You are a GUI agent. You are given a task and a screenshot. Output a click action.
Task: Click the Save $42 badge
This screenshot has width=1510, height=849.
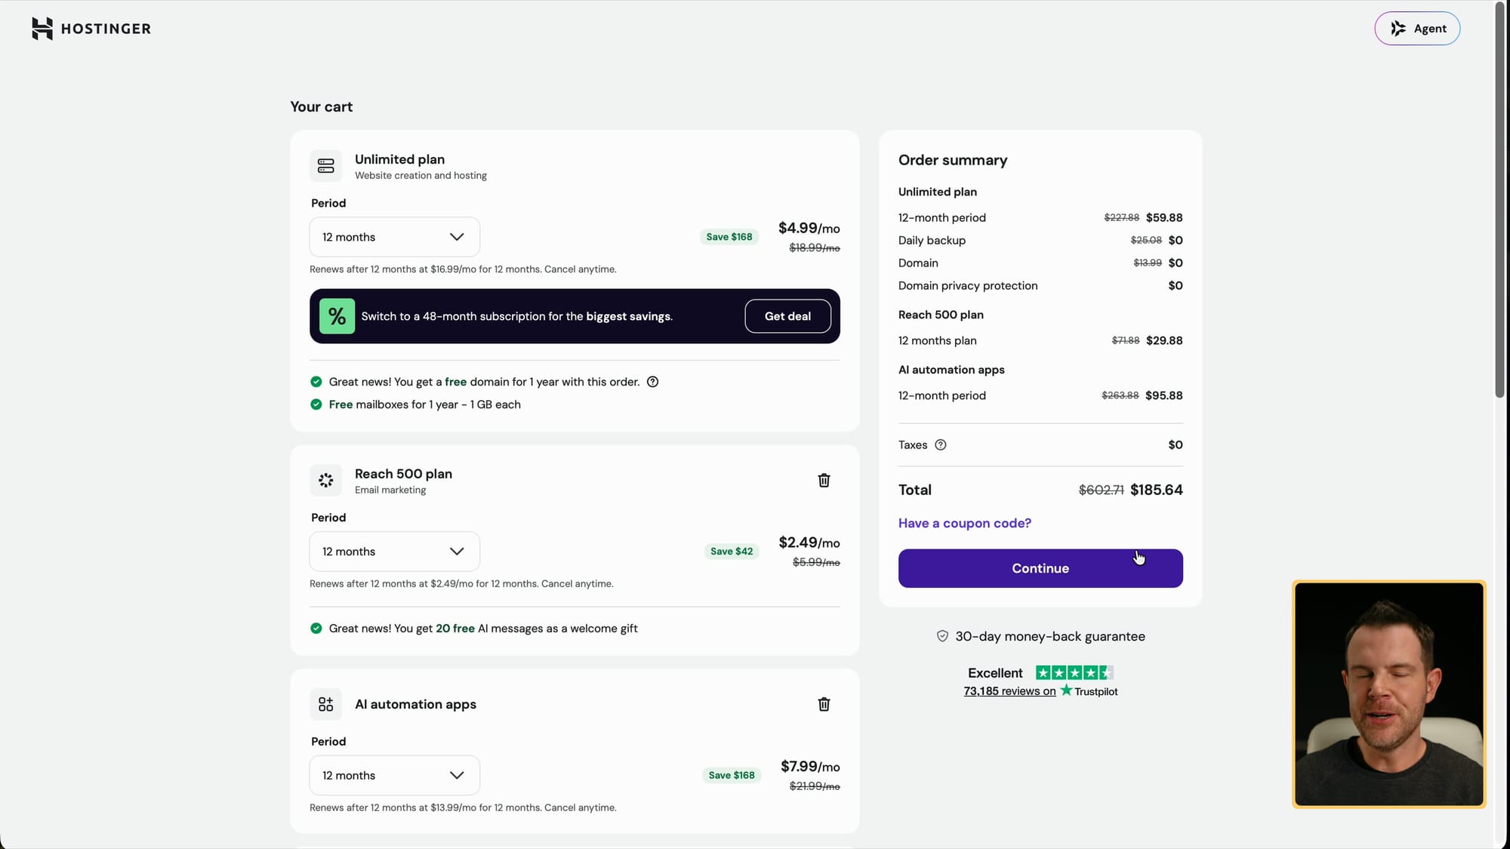pos(732,552)
